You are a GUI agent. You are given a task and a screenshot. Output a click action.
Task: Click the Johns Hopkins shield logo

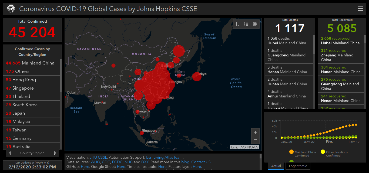pos(11,9)
